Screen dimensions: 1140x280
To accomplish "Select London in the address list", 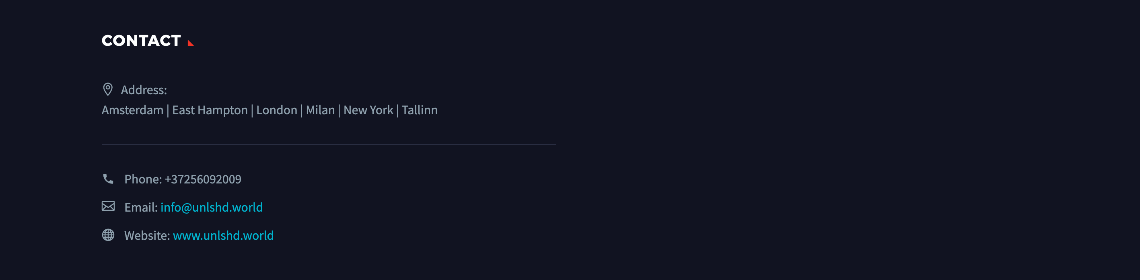I will [277, 110].
